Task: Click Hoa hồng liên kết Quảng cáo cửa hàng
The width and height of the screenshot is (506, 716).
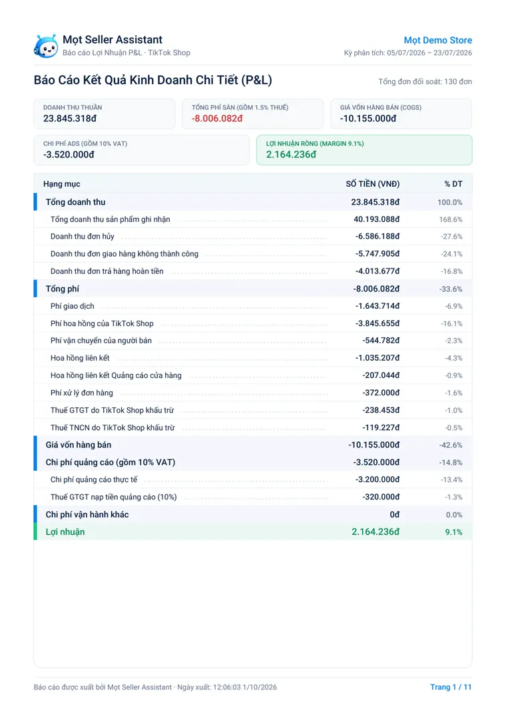Action: click(x=116, y=375)
